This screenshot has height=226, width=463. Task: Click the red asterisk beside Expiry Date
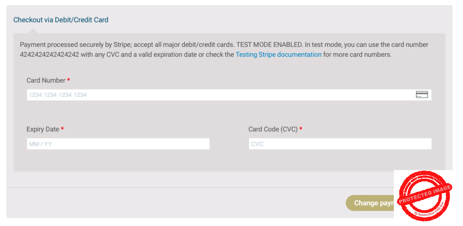[x=62, y=129]
